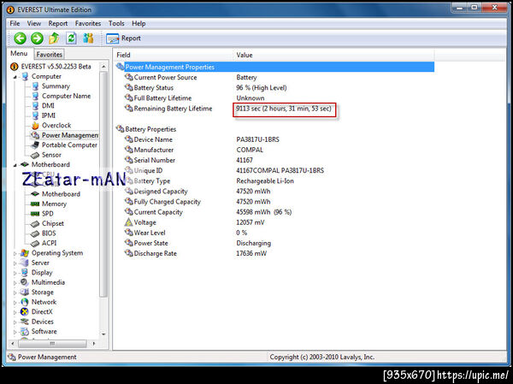Viewport: 513px width, 384px height.
Task: Open the File menu
Action: 15,24
